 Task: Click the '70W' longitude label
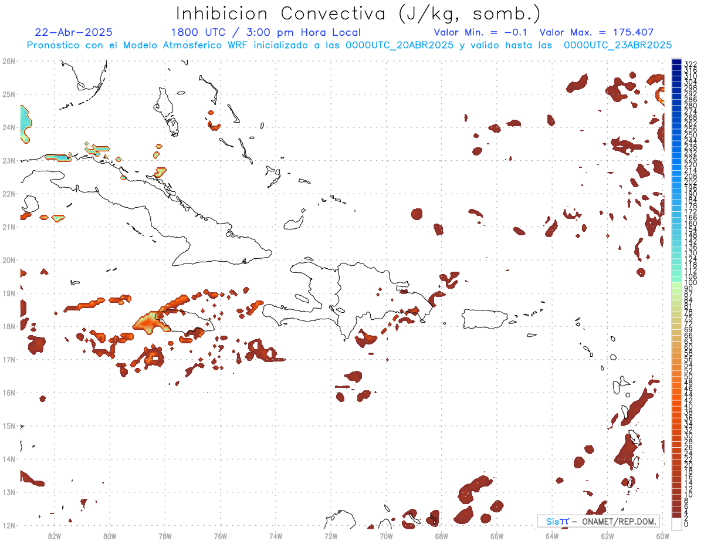[386, 536]
